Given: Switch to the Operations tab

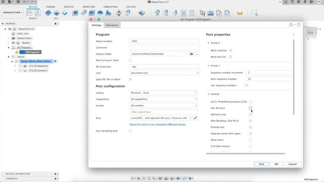Looking at the screenshot, I should pyautogui.click(x=112, y=25).
